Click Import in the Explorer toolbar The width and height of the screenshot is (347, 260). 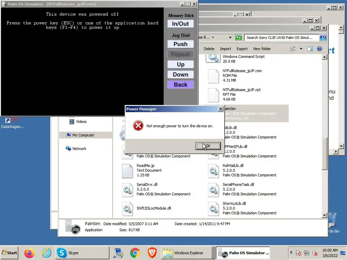[x=225, y=49]
